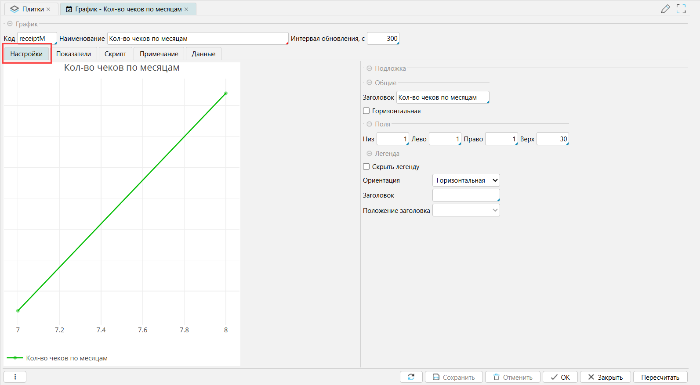The width and height of the screenshot is (700, 385).
Task: Click the OK button
Action: 560,377
